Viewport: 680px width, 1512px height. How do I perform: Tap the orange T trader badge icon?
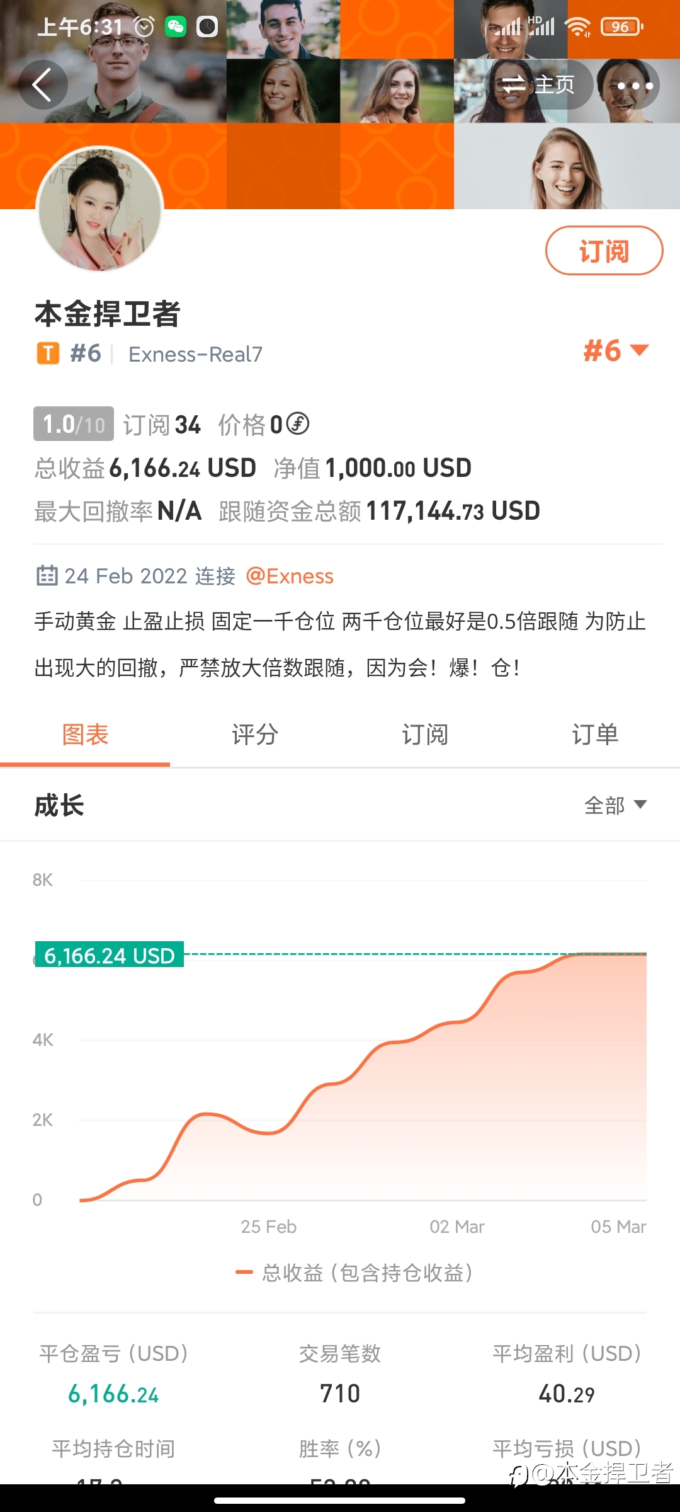(x=48, y=353)
